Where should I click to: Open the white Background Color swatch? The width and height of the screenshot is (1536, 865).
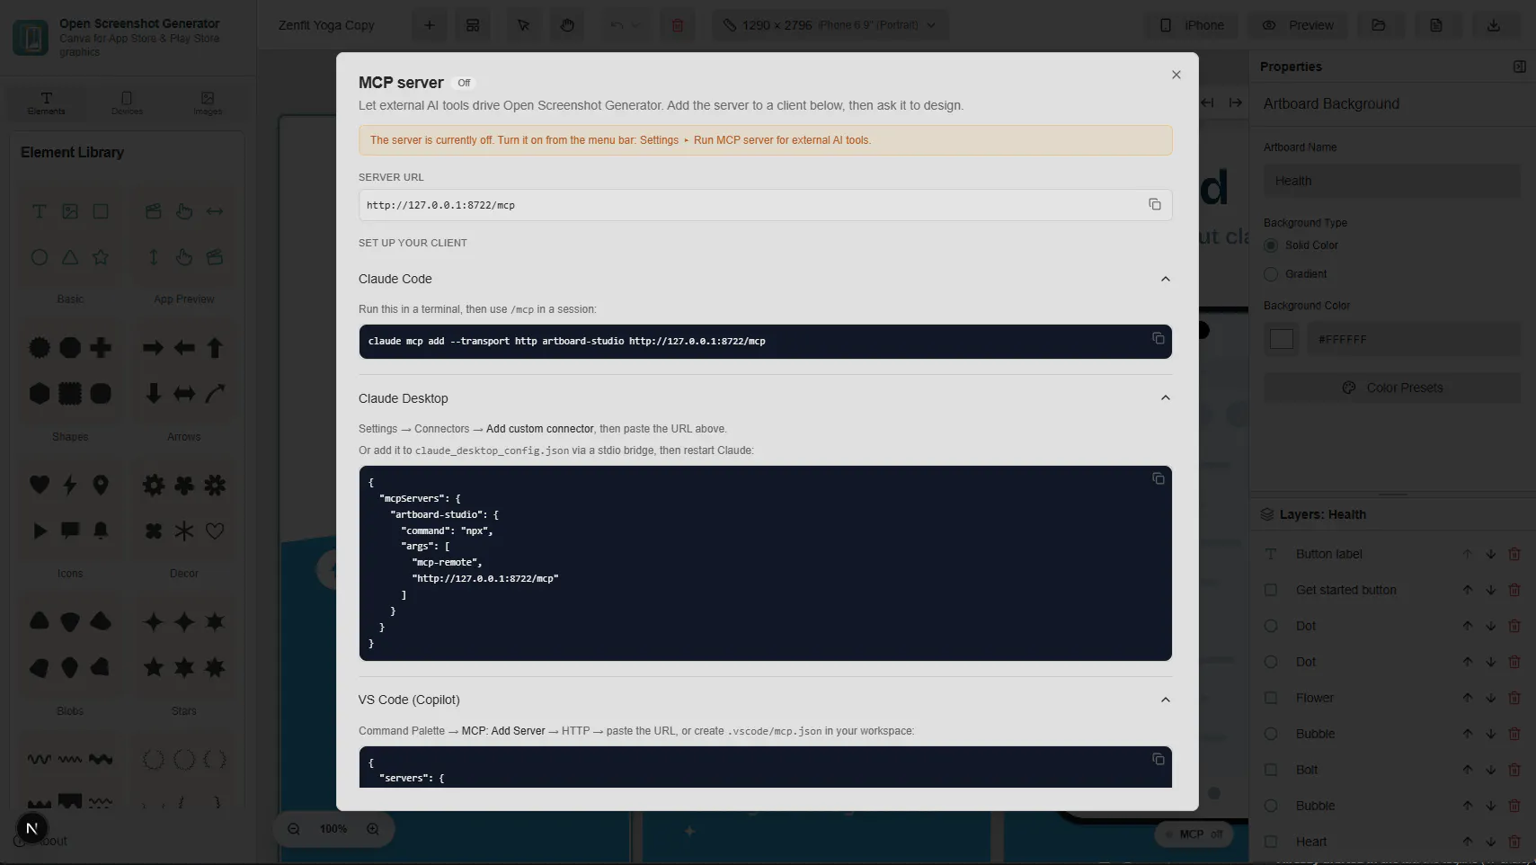click(x=1281, y=339)
